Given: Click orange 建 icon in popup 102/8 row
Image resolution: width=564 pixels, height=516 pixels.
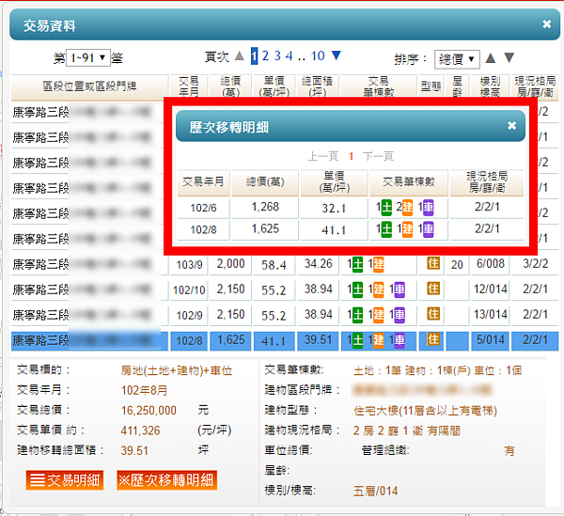Looking at the screenshot, I should [x=407, y=229].
